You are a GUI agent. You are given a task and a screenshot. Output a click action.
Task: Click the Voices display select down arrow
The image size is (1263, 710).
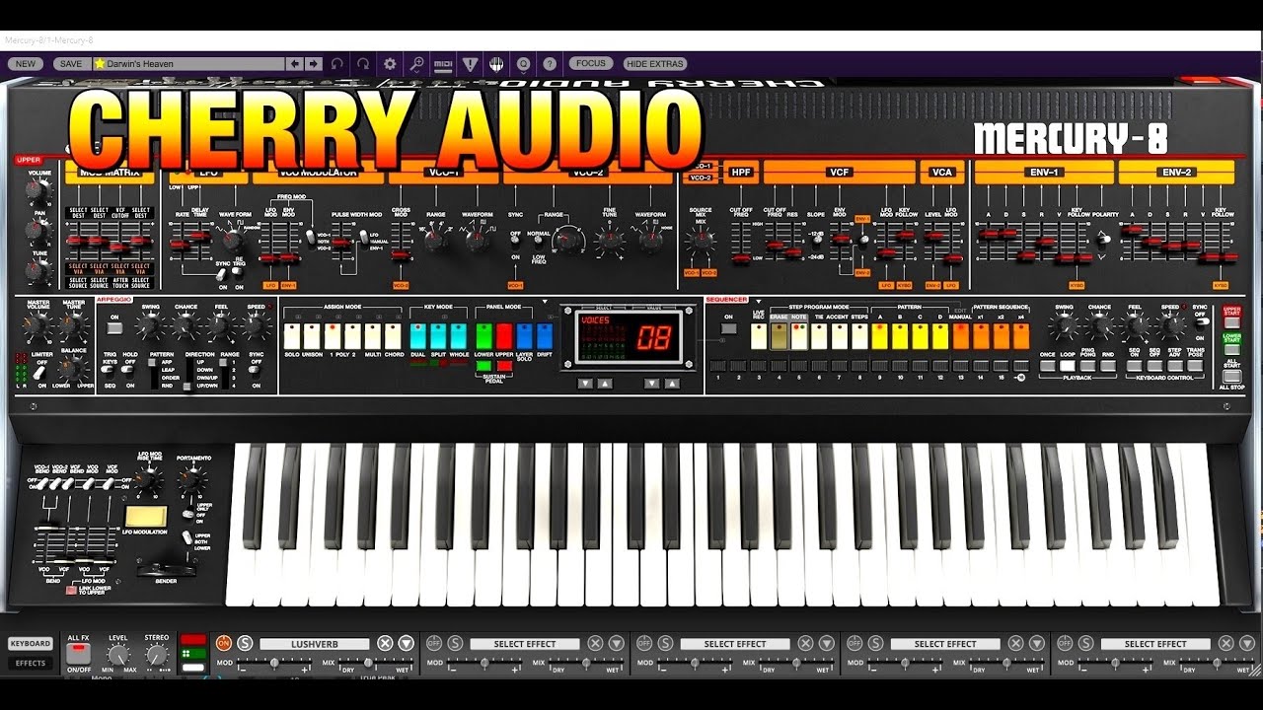pos(585,384)
